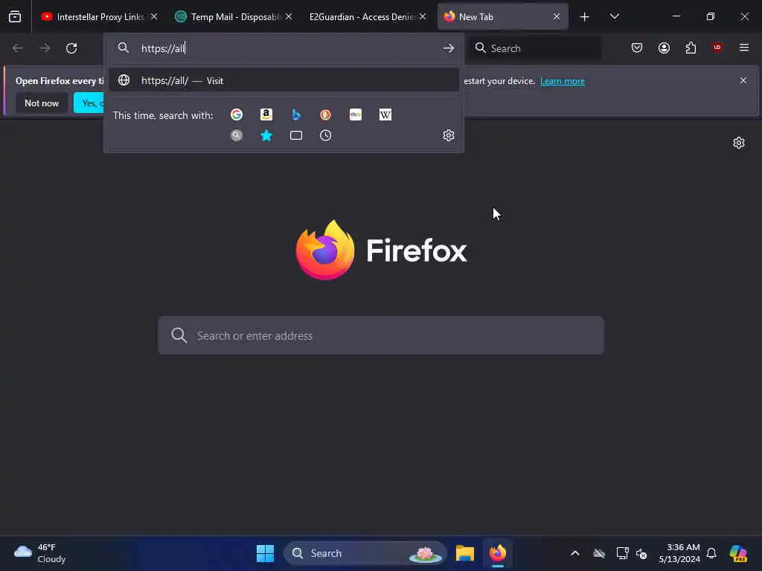Viewport: 762px width, 571px height.
Task: Open Save to Pocket icon
Action: [637, 48]
